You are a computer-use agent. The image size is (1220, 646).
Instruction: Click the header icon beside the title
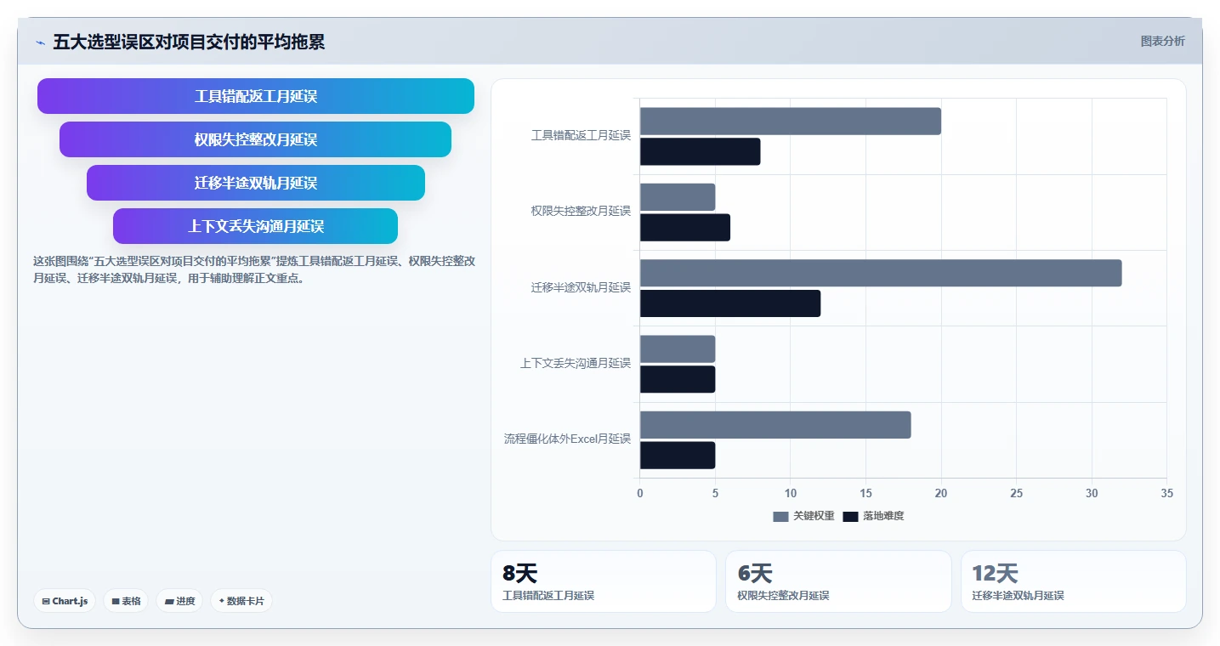[40, 42]
